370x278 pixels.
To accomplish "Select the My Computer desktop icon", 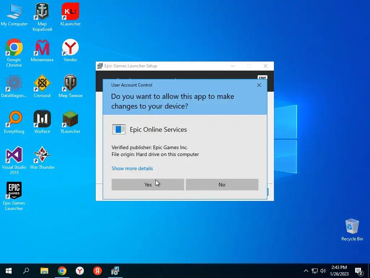I will 14,14.
